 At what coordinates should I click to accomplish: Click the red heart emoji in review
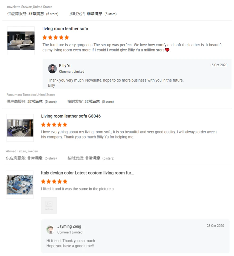pyautogui.click(x=167, y=50)
